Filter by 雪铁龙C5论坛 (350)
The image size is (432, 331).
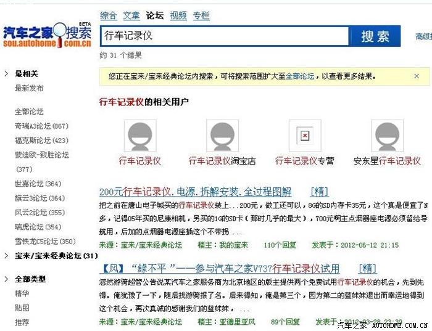pos(45,242)
